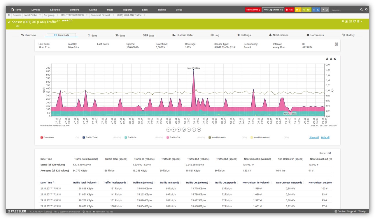Image resolution: width=375 pixels, height=219 pixels.
Task: Click the Hide all link
Action: [x=325, y=137]
